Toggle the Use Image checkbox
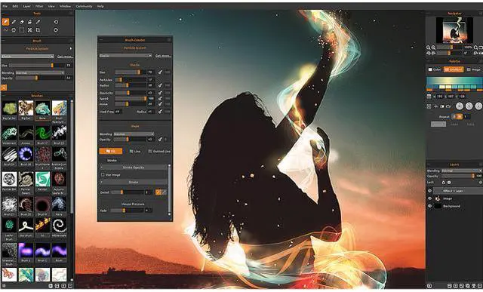Viewport: 483px width, 292px height. coord(103,174)
